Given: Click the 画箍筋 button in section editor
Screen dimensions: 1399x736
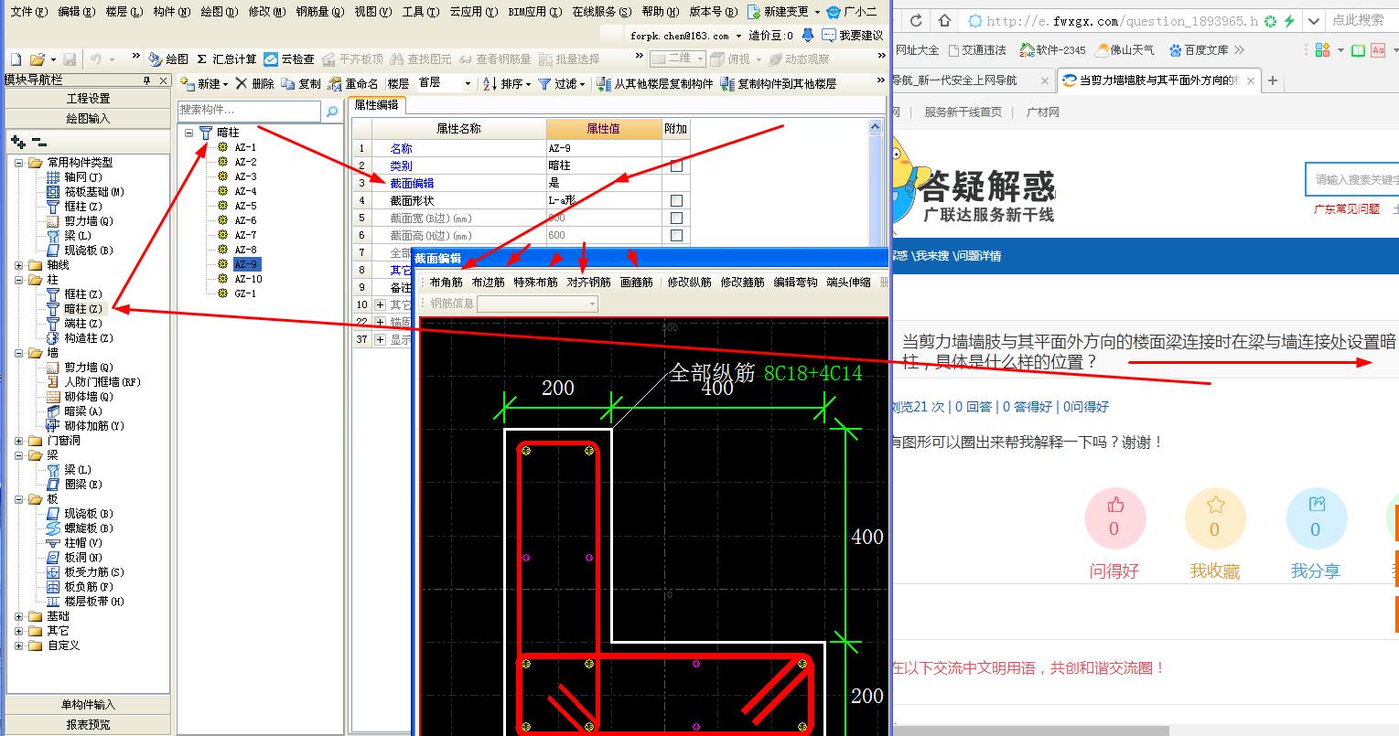Looking at the screenshot, I should (637, 283).
